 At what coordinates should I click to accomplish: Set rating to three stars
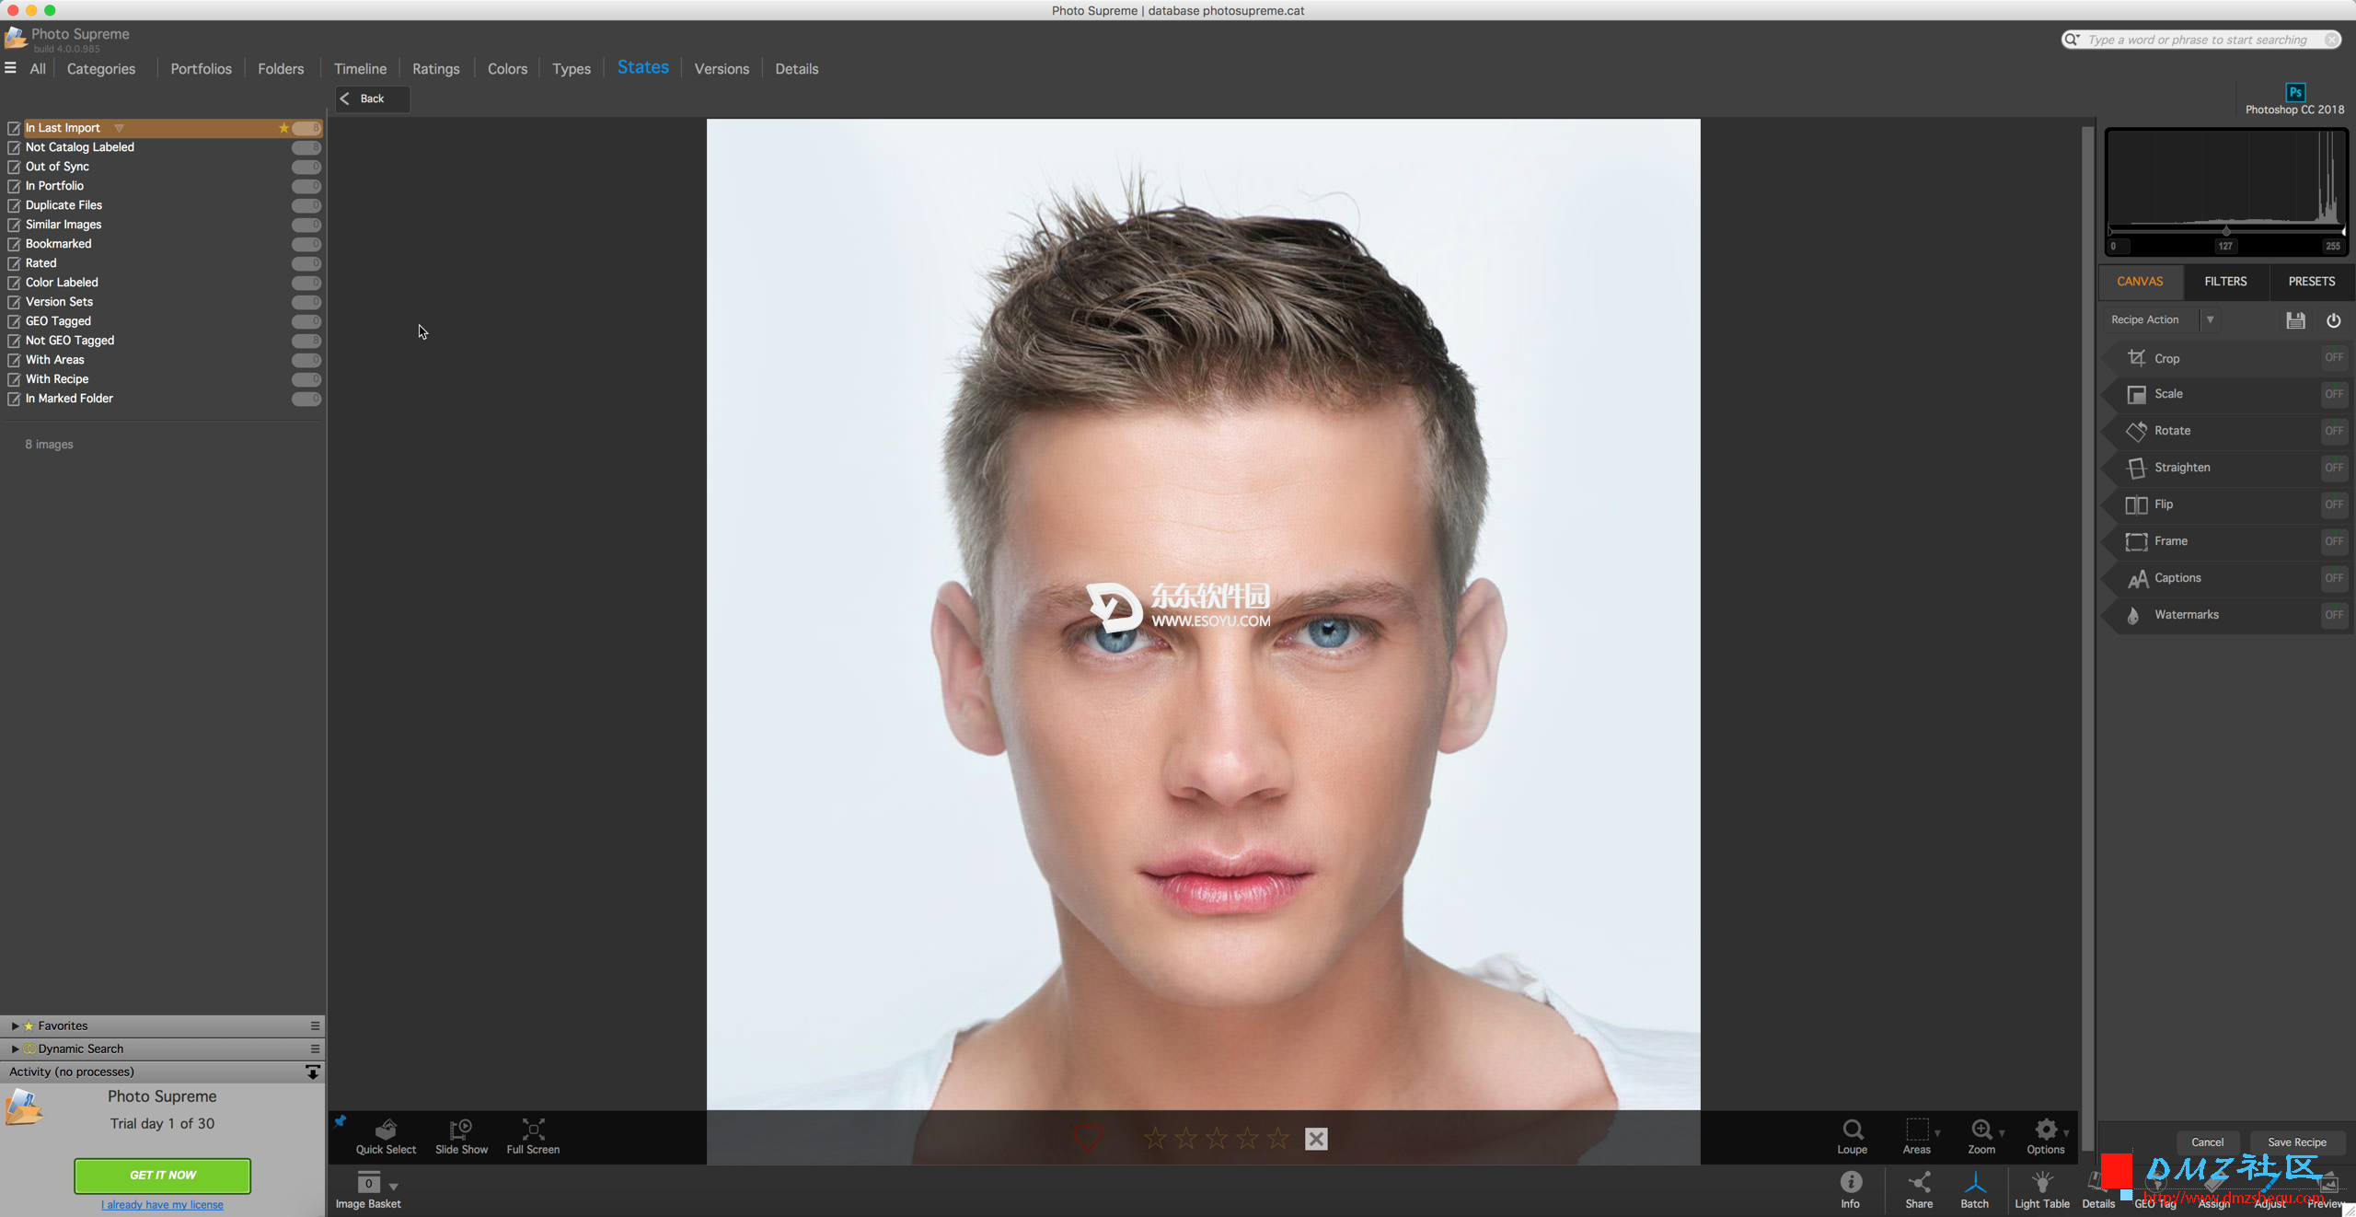coord(1217,1139)
